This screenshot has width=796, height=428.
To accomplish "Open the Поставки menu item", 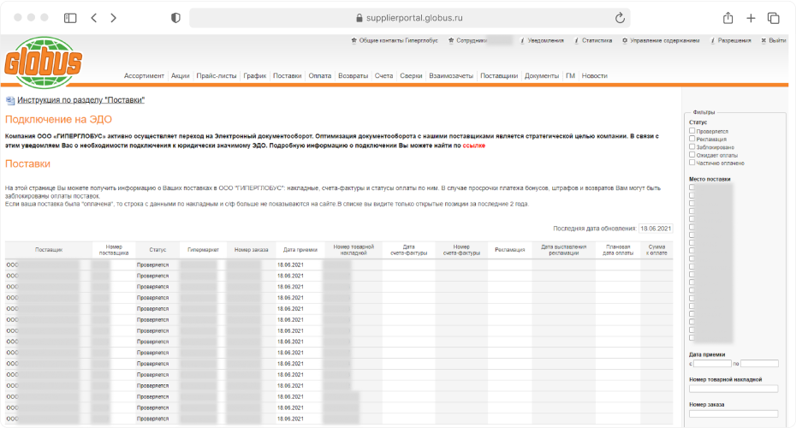I will click(x=288, y=75).
